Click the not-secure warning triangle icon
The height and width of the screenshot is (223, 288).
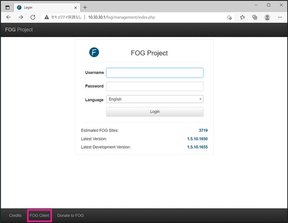46,17
